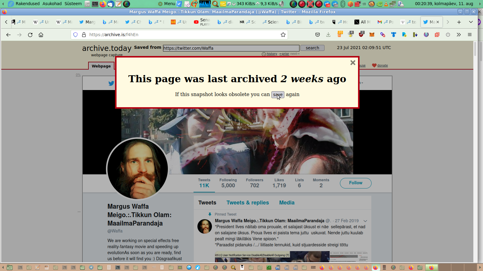Viewport: 483px width, 271px height.
Task: Open the history link
Action: (x=272, y=54)
